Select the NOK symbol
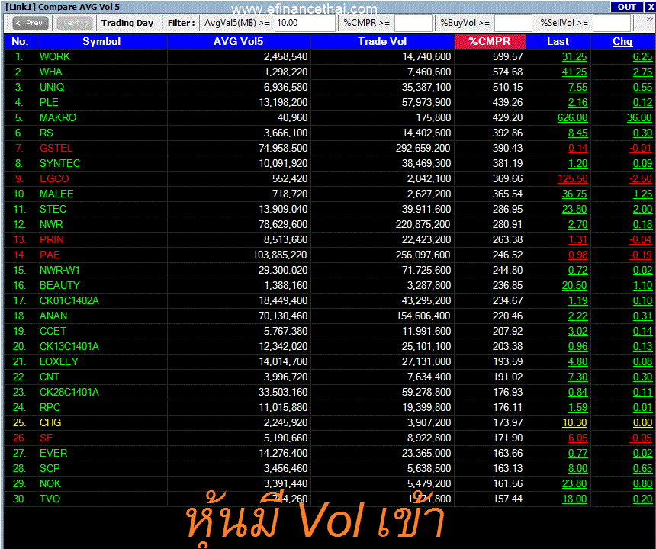The width and height of the screenshot is (656, 549). point(50,483)
